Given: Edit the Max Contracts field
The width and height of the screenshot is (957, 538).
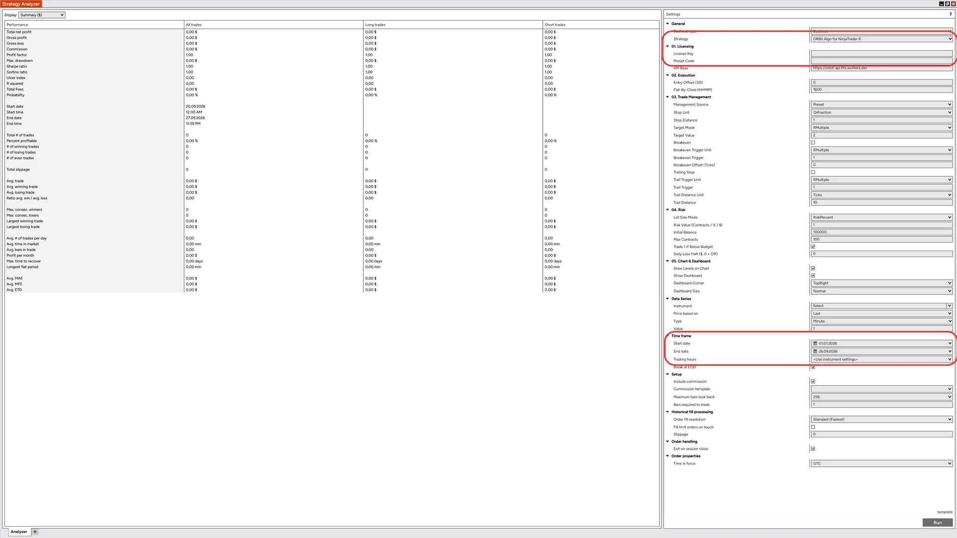Looking at the screenshot, I should coord(882,240).
